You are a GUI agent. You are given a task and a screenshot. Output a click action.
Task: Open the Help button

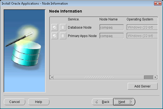(x=39, y=102)
